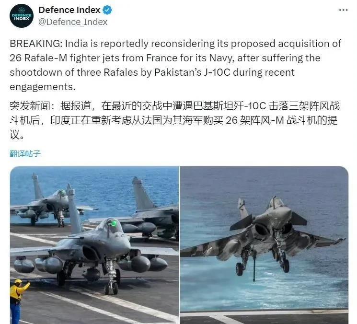Open the right photo of landing Rafale
Screen dimensions: 357x324
(x=264, y=245)
